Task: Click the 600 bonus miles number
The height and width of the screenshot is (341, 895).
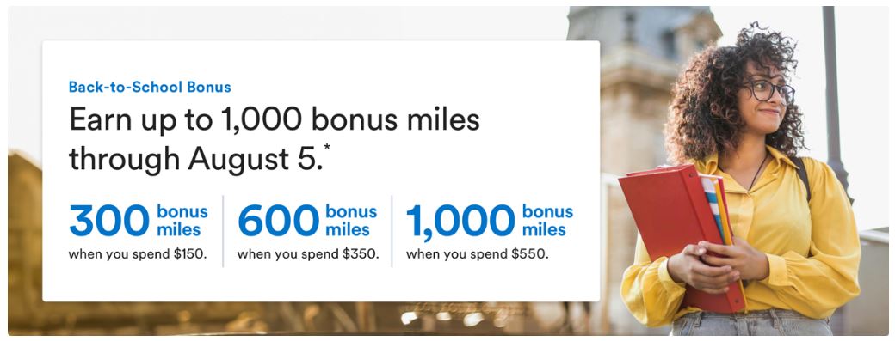Action: 279,220
